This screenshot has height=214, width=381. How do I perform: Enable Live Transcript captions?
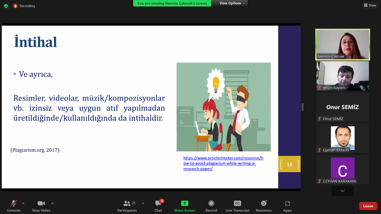pos(237,203)
